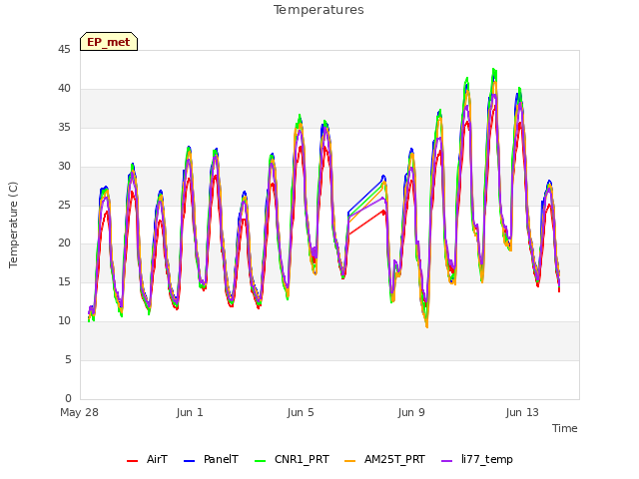The width and height of the screenshot is (639, 479).
Task: Click the 10 y-axis tick label
Action: [x=64, y=321]
